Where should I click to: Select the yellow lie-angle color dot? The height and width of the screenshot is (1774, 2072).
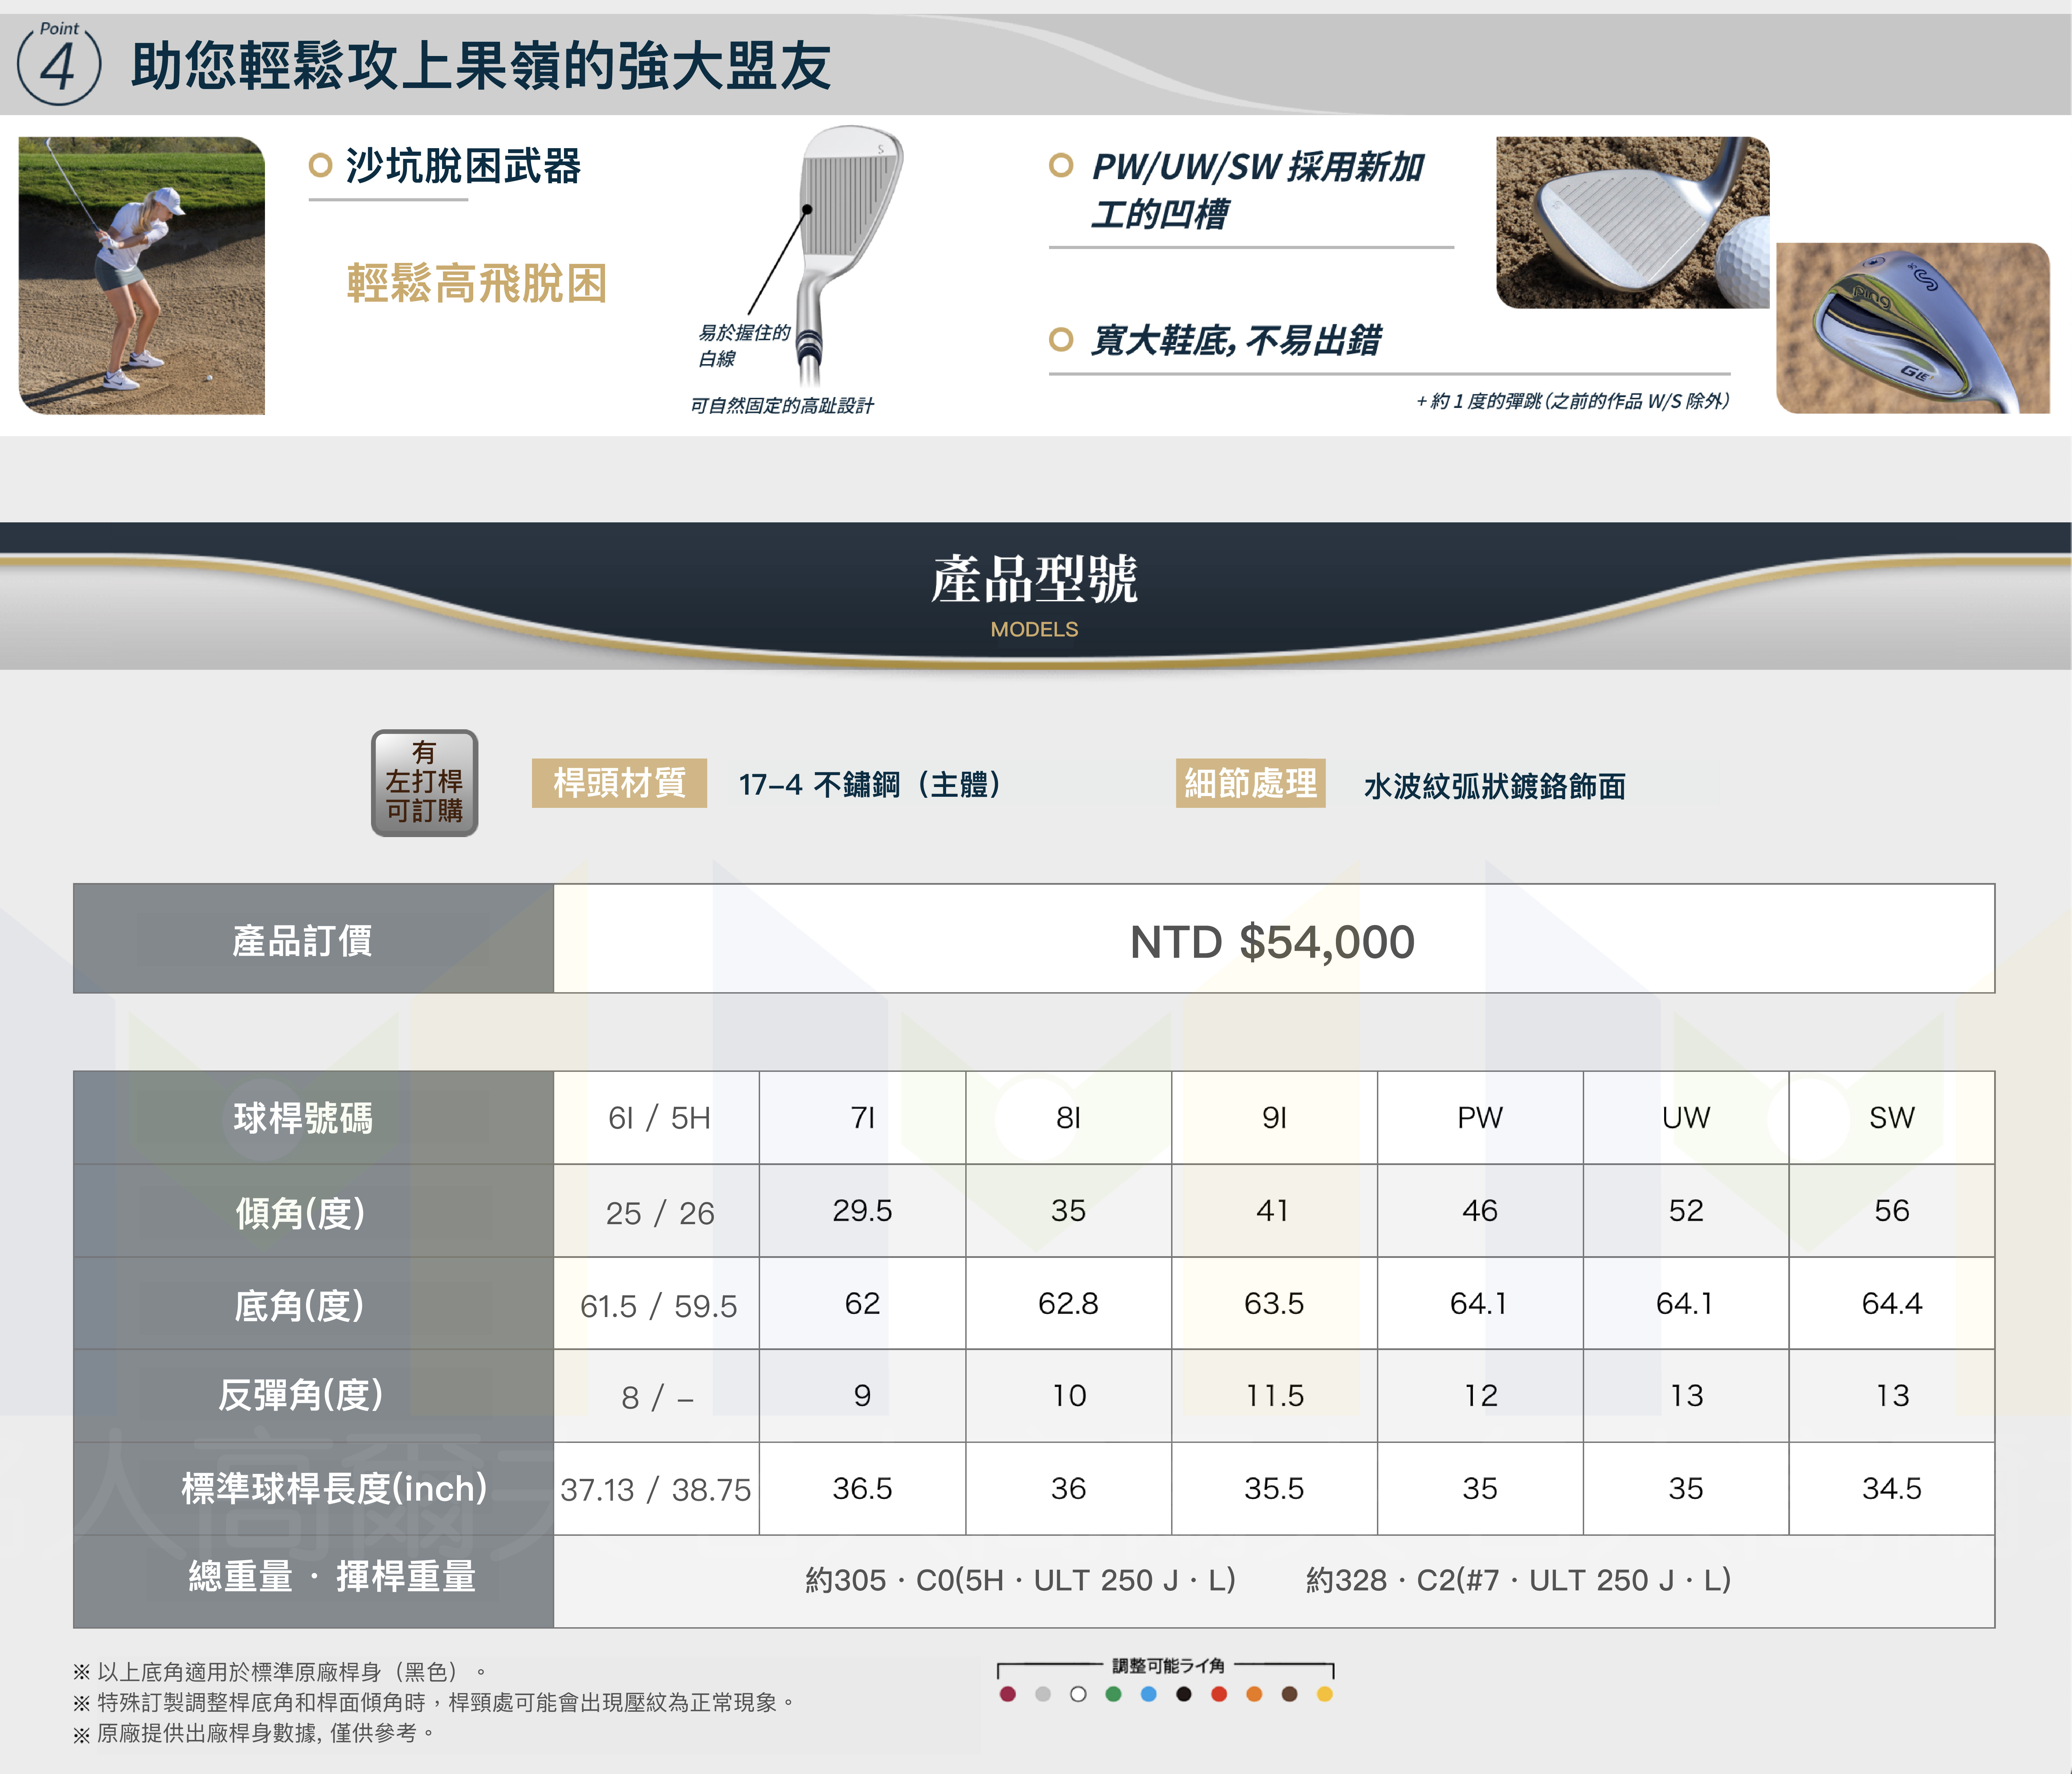tap(1325, 1694)
